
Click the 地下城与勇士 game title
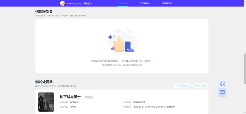[x=70, y=97]
